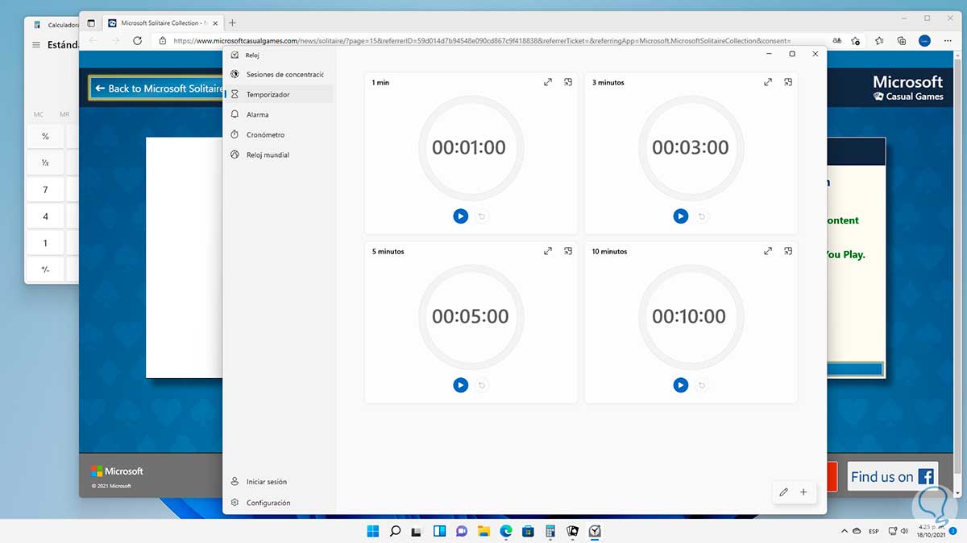Start the 10 minutos timer

click(680, 385)
